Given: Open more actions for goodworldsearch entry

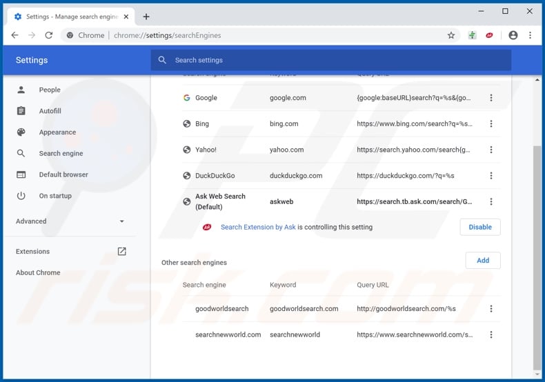Looking at the screenshot, I should point(490,308).
